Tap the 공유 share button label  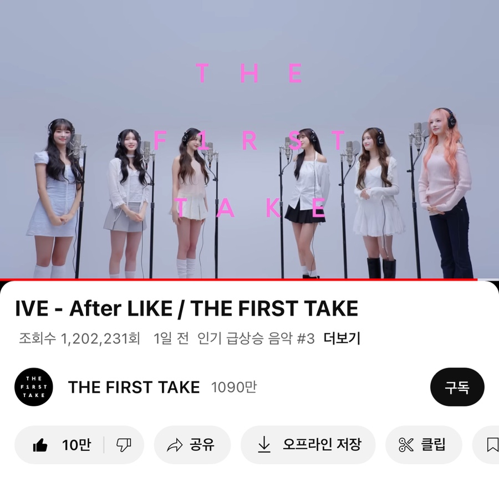(x=202, y=444)
